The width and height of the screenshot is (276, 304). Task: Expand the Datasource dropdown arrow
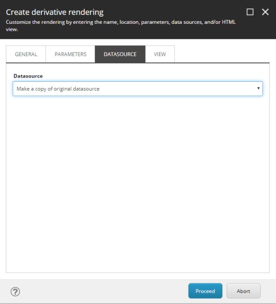coord(258,88)
